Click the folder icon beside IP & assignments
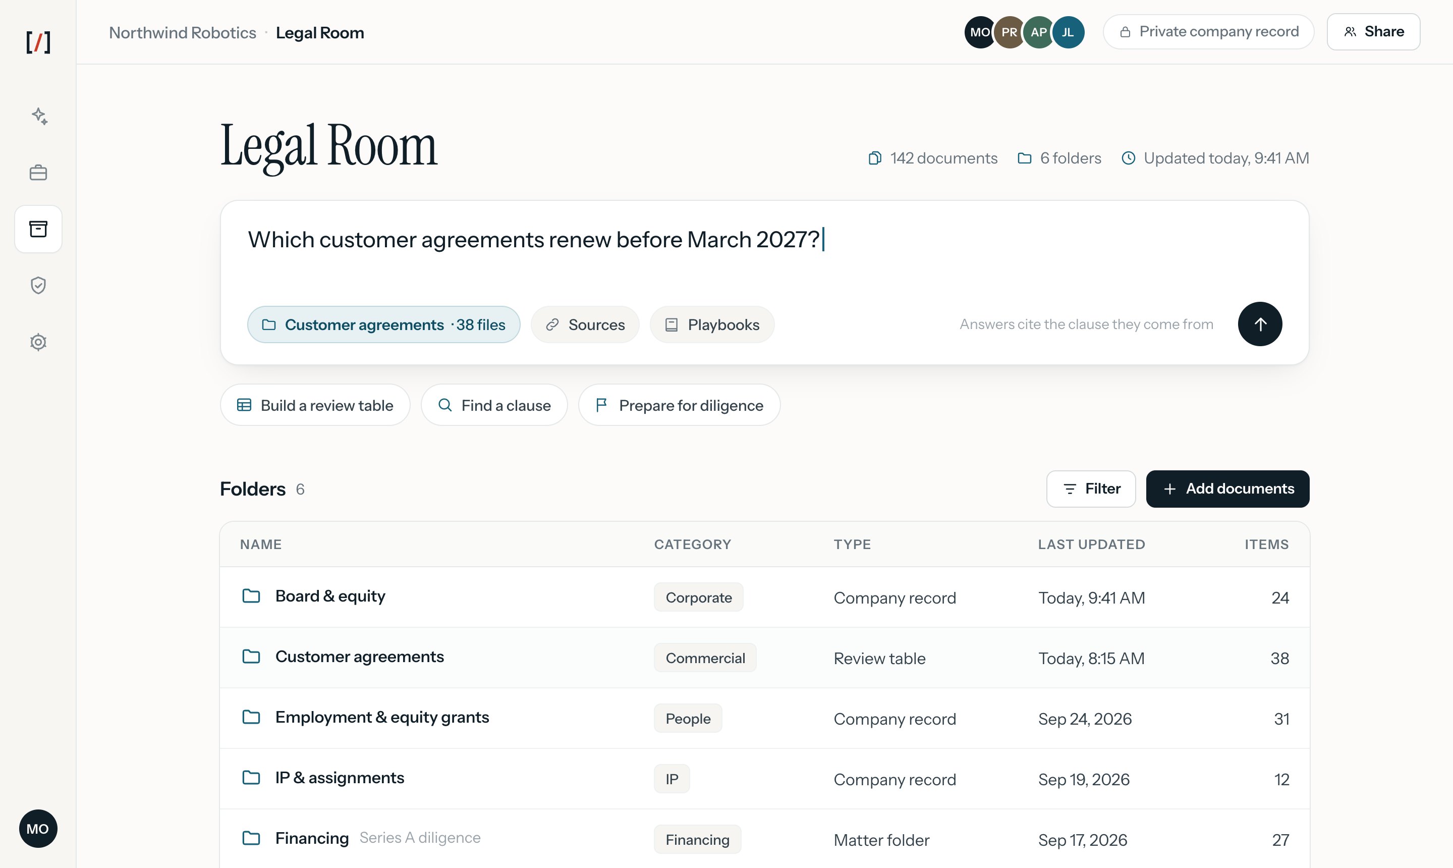Screen dimensions: 1453x868 251,778
